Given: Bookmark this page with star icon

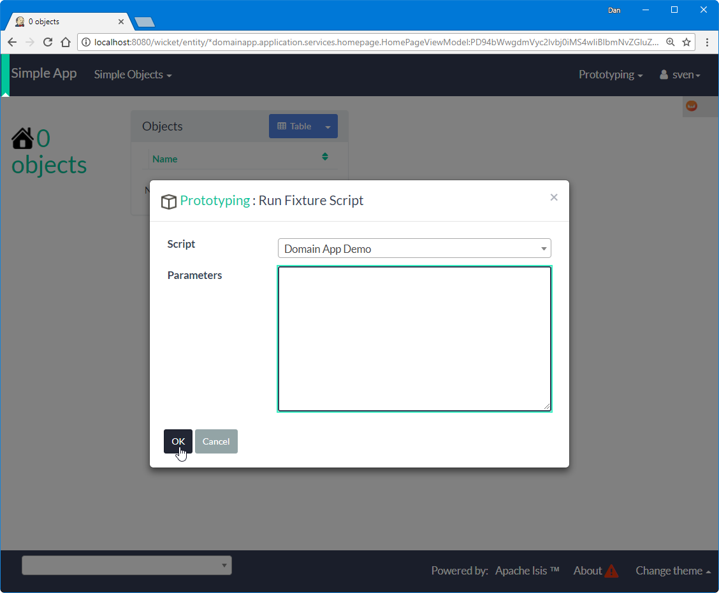Looking at the screenshot, I should point(686,42).
